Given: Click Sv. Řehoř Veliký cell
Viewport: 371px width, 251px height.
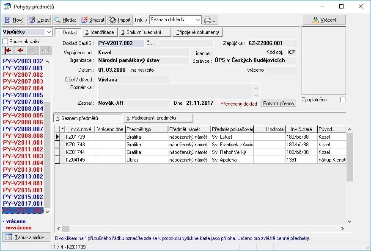Looking at the screenshot, I should point(232,152).
